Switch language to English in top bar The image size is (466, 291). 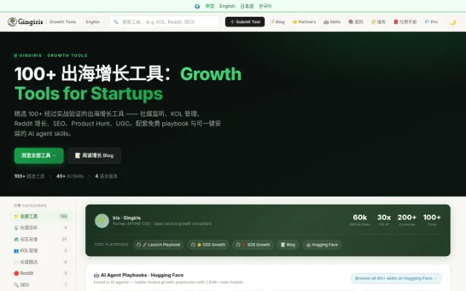(x=227, y=7)
